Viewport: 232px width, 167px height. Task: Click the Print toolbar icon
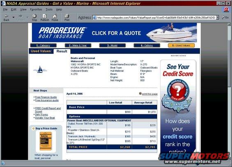(67, 18)
